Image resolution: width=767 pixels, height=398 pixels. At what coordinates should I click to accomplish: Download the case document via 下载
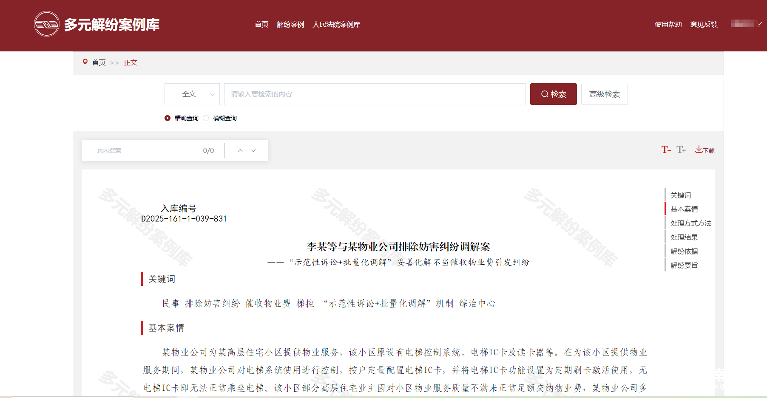pyautogui.click(x=705, y=150)
